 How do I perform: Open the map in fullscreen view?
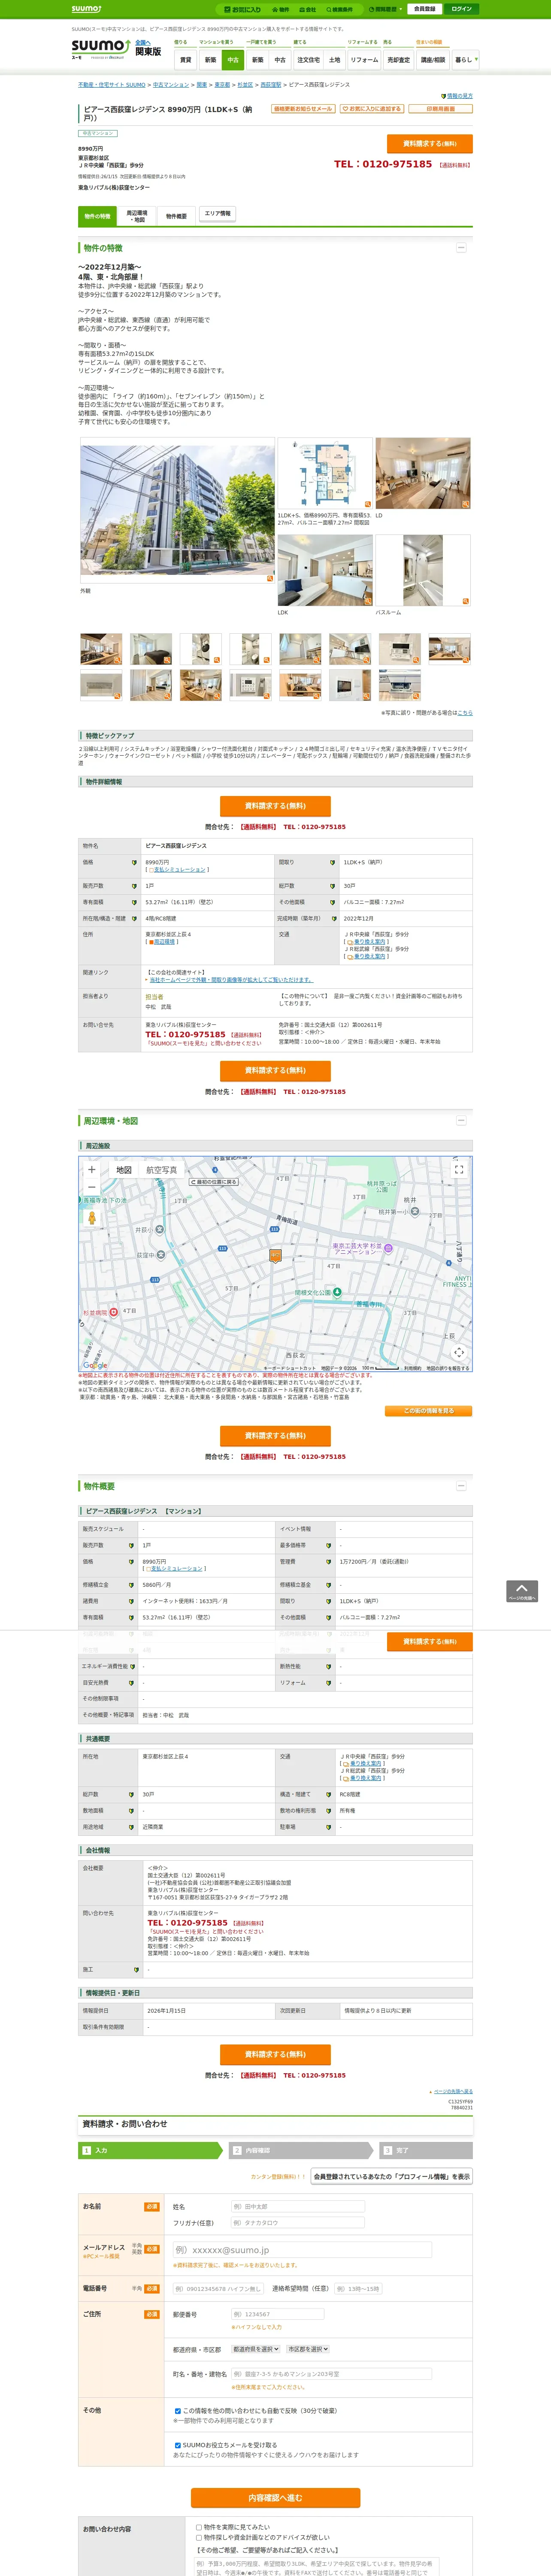[x=459, y=1169]
